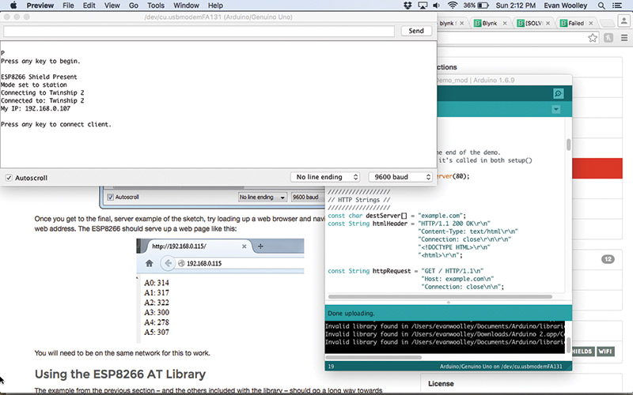Viewport: 633px width, 395px height.
Task: Close the Failed browser tab
Action: [x=590, y=24]
